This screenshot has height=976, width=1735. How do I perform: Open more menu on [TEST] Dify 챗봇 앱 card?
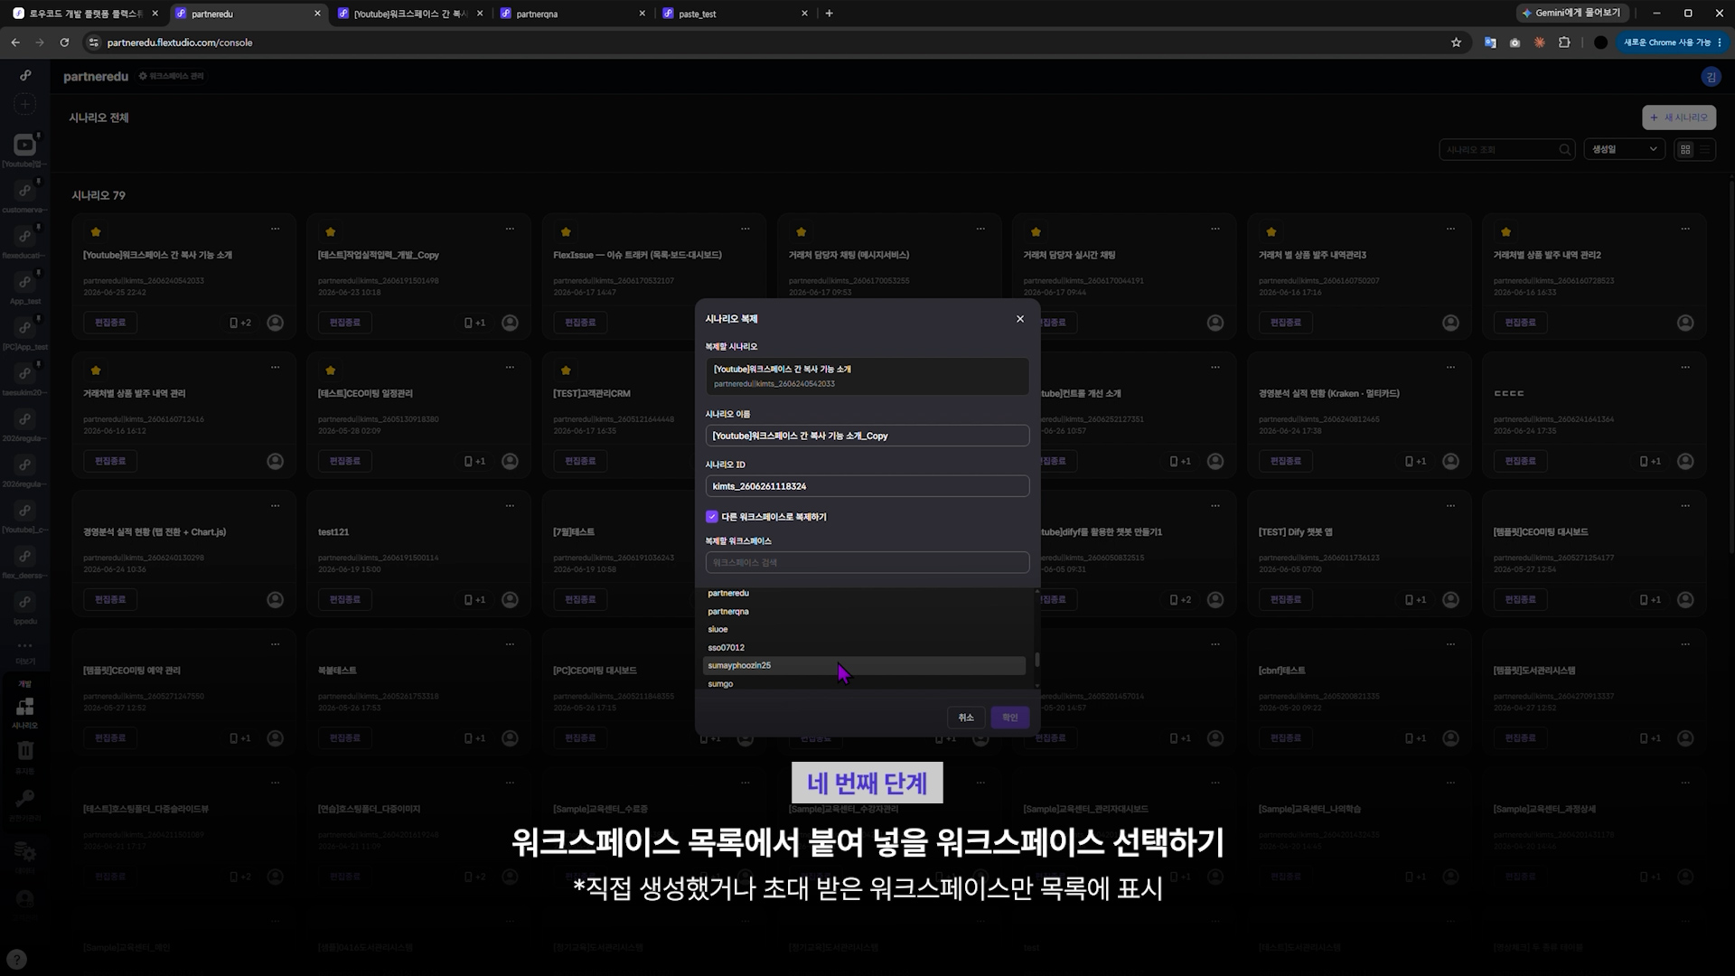1450,506
